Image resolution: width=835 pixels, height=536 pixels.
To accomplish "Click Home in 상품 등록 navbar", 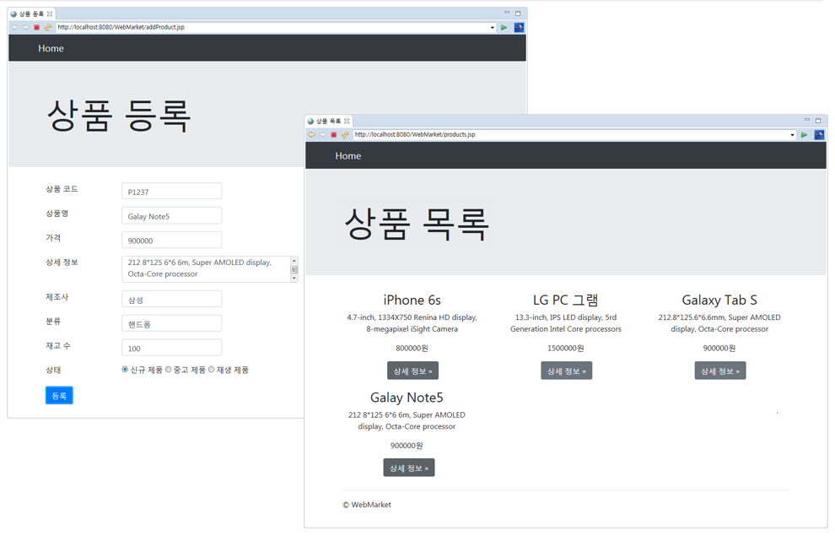I will click(51, 48).
